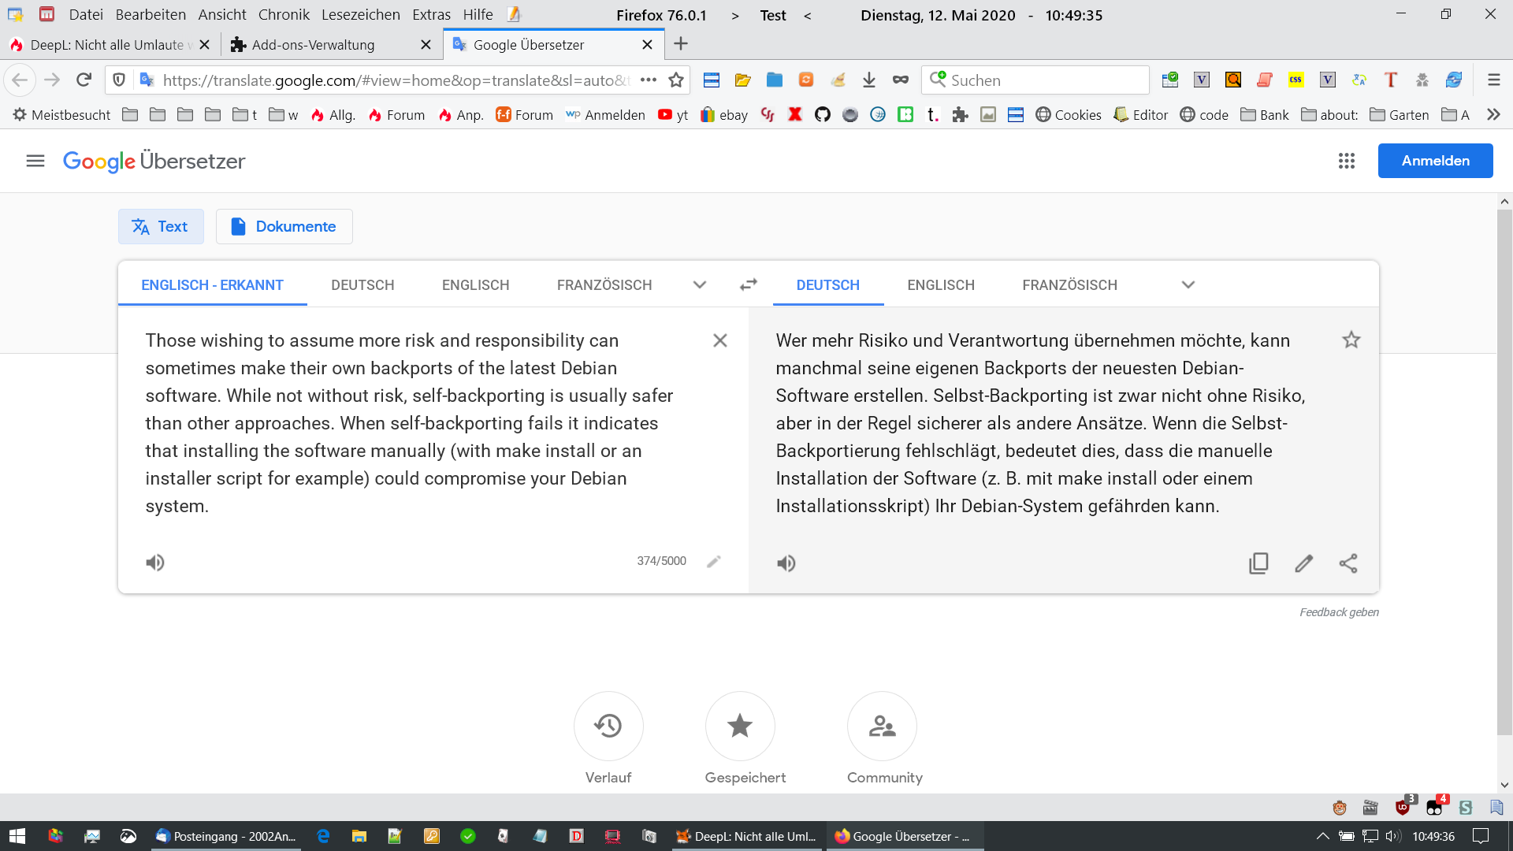This screenshot has height=851, width=1513.
Task: Bookmark page with address bar star
Action: (x=675, y=80)
